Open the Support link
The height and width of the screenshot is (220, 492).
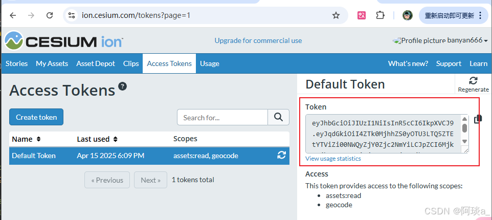[x=449, y=63]
